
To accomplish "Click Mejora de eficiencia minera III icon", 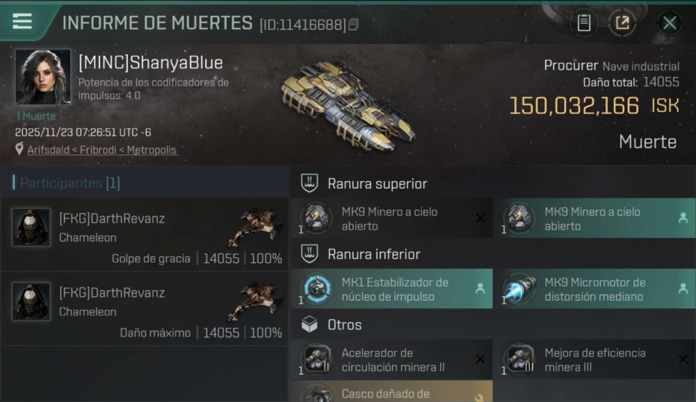I will click(519, 360).
